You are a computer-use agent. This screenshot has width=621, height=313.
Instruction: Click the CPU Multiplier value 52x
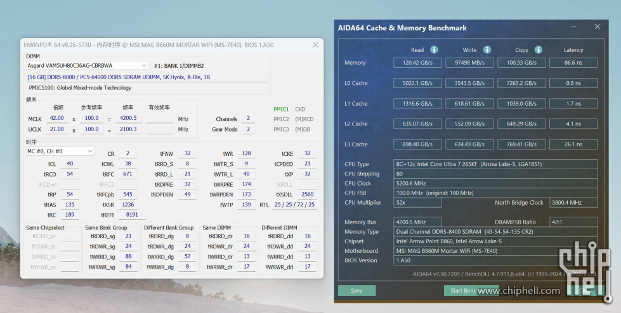click(x=417, y=202)
